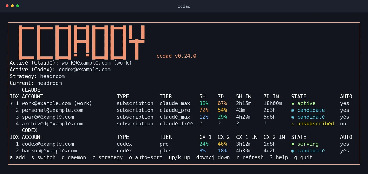Choose the 'a add' shortcut
This screenshot has height=174, width=368.
(x=17, y=157)
